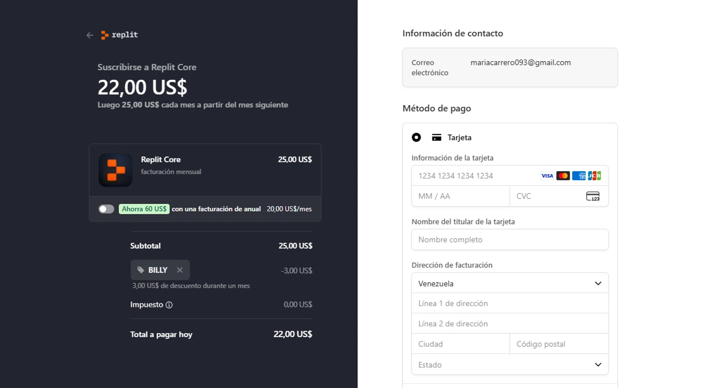Click the Código postal field
Viewport: 712px width, 388px height.
click(559, 344)
